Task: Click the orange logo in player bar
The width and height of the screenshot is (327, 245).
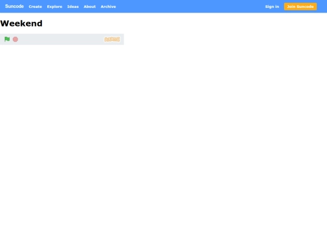Action: (112, 39)
